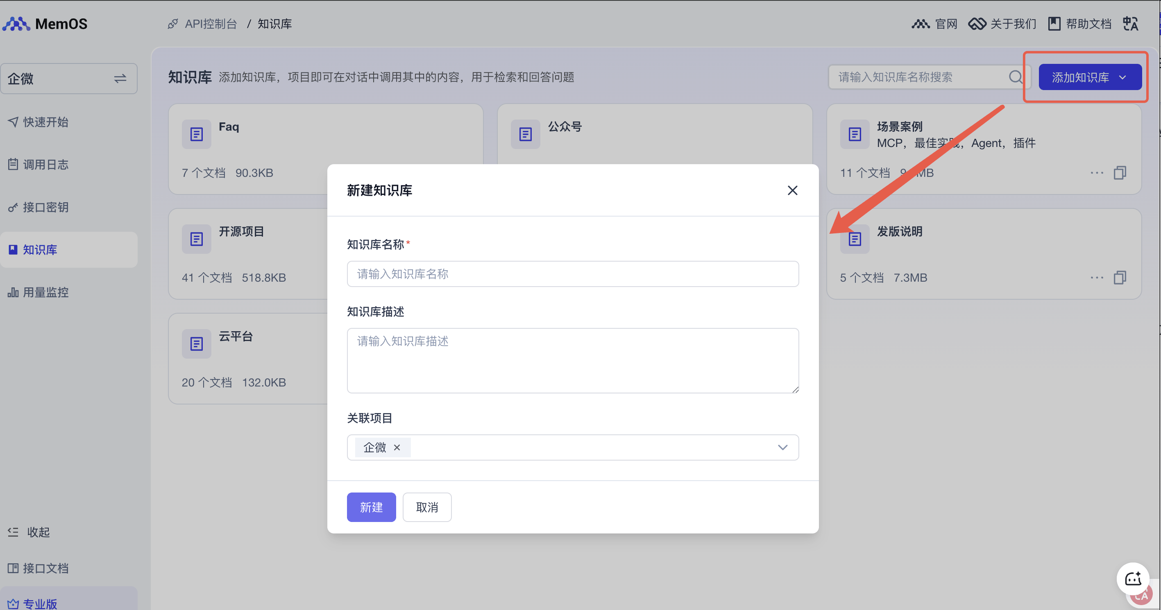This screenshot has height=610, width=1161.
Task: Open more options on 发版说明 card
Action: click(1096, 278)
